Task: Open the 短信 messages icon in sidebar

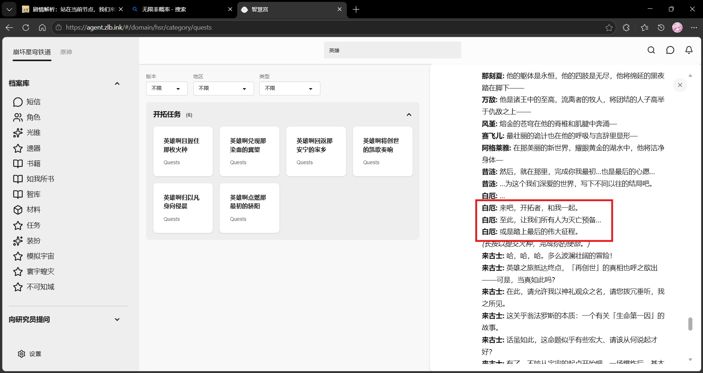Action: pyautogui.click(x=18, y=102)
